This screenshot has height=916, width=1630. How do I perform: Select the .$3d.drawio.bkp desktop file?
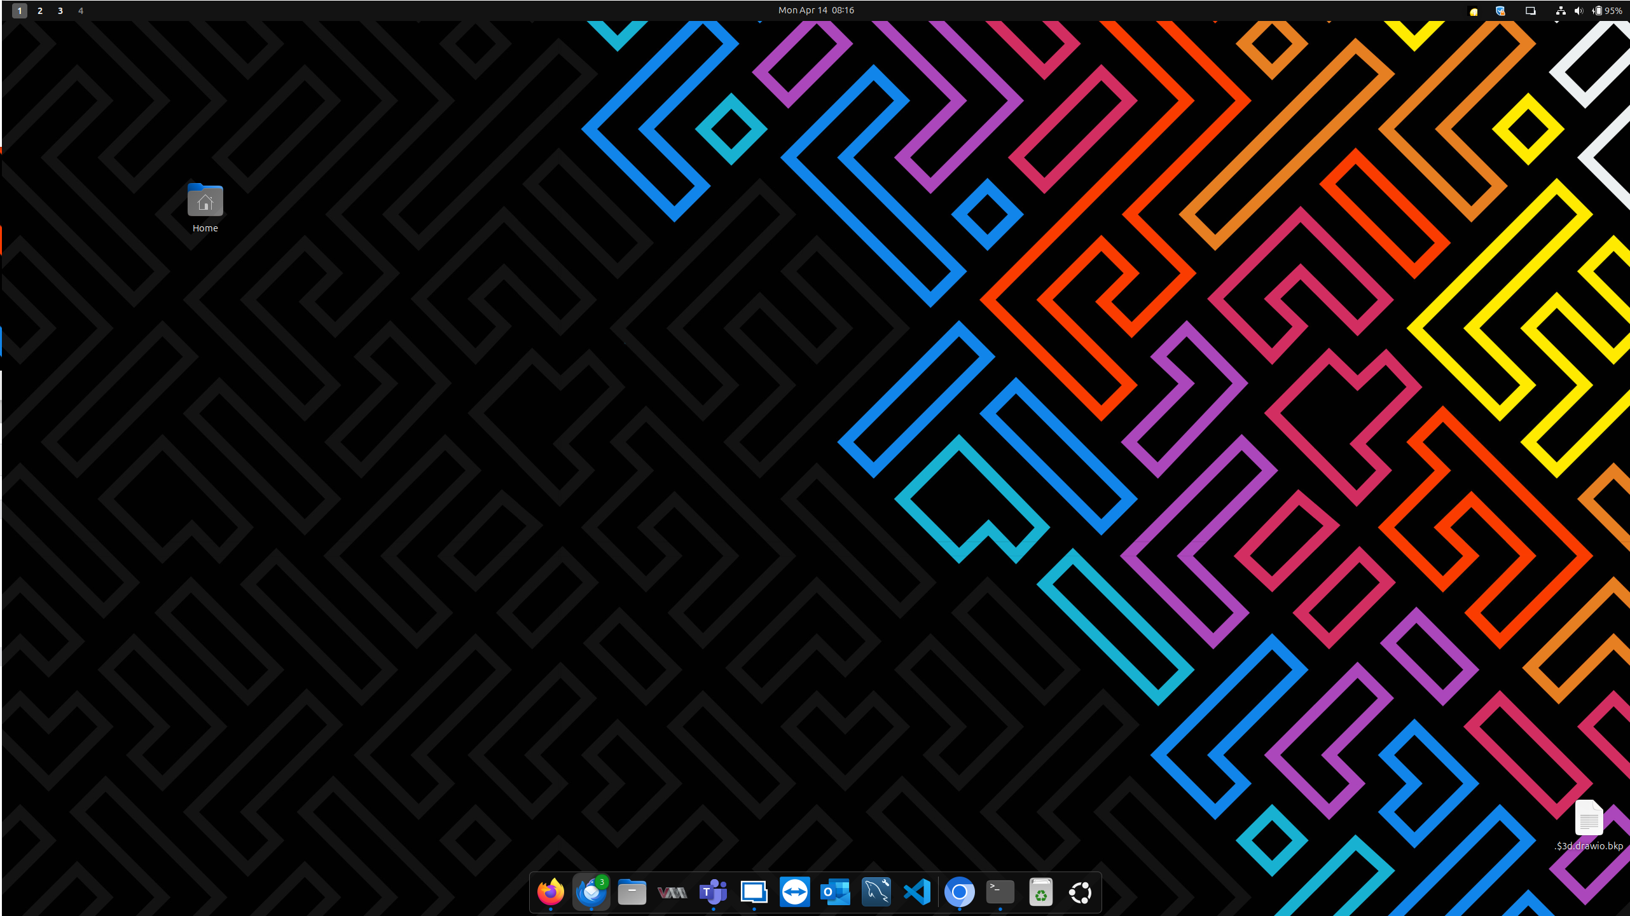coord(1588,818)
